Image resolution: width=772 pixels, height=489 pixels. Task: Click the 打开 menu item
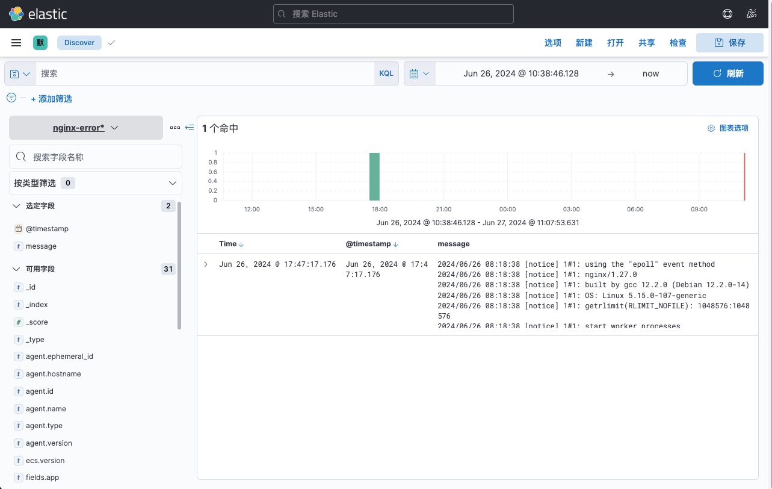pos(615,43)
